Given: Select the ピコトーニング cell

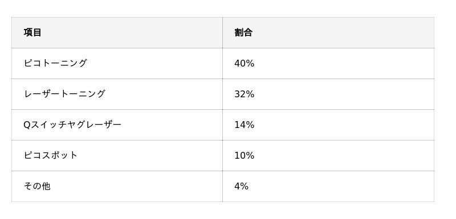Looking at the screenshot, I should pyautogui.click(x=117, y=63).
